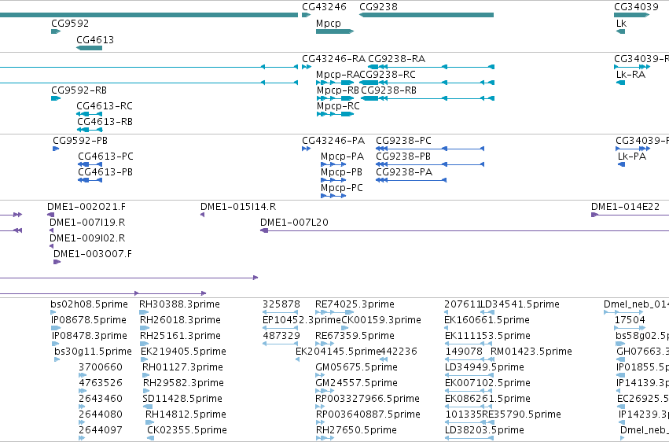Image resolution: width=669 pixels, height=442 pixels.
Task: Select the DME1-007I19.R clone label
Action: coord(87,223)
